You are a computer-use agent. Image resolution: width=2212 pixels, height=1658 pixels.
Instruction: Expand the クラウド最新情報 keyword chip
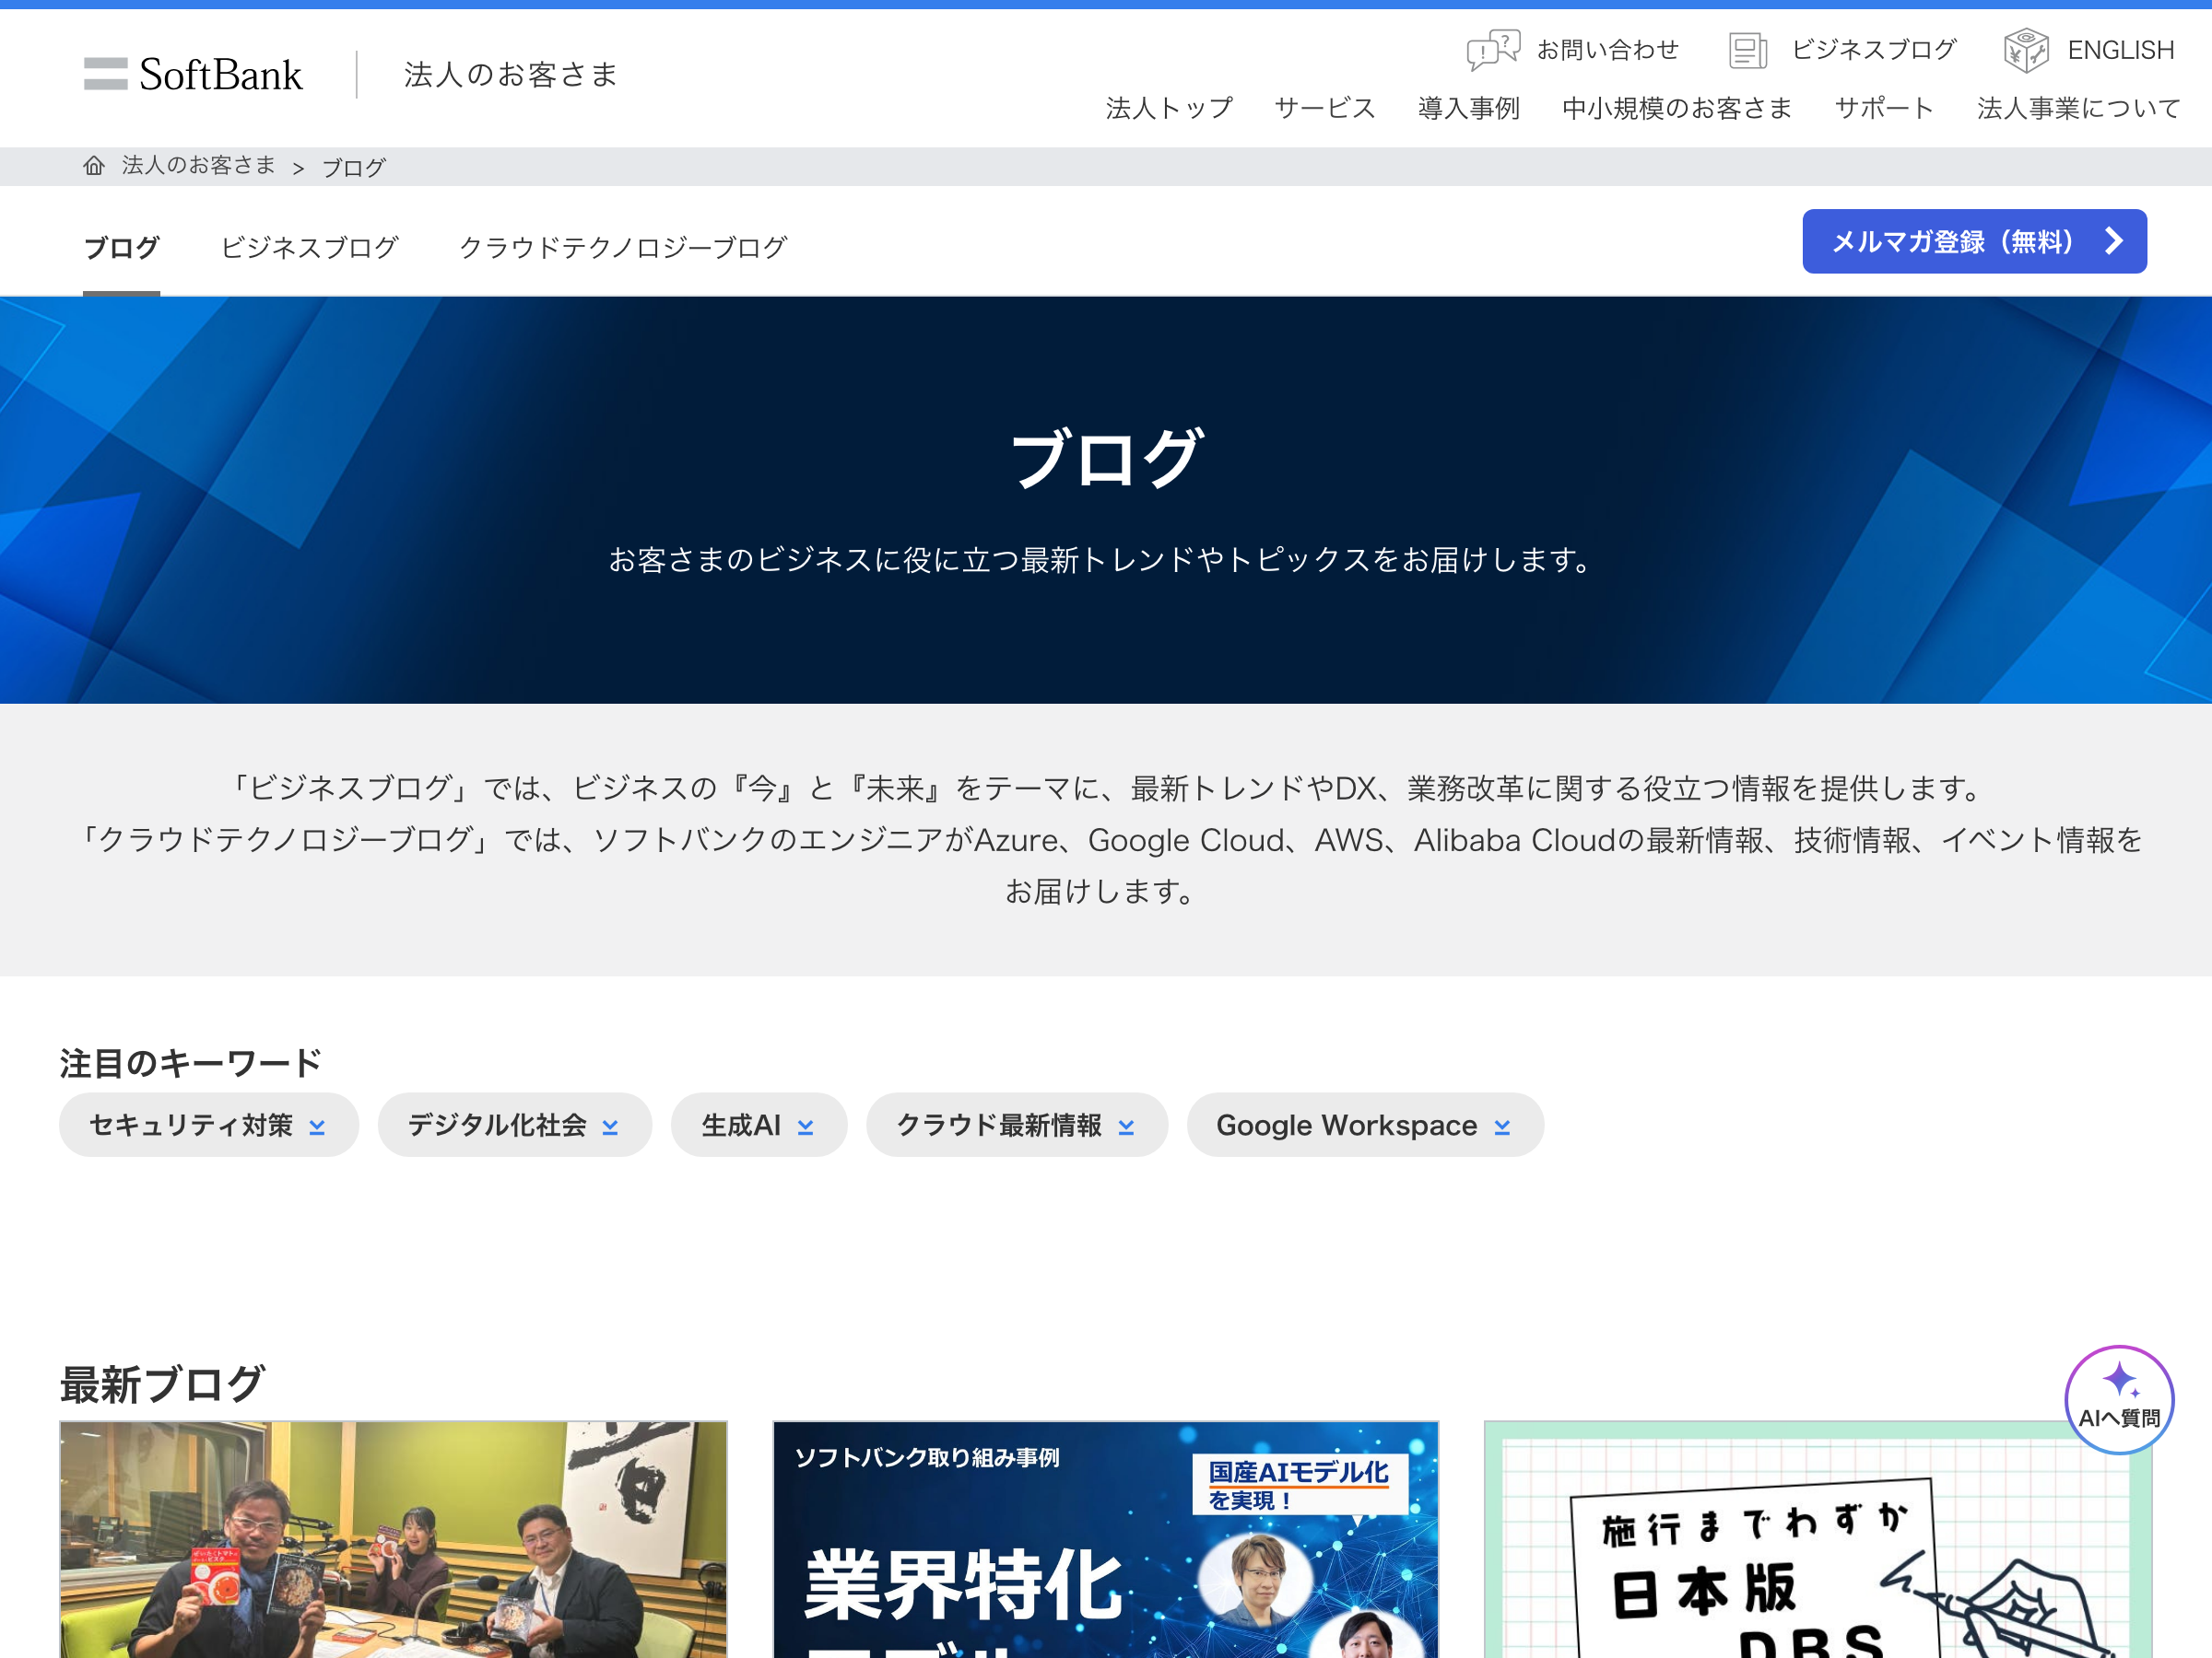[x=1017, y=1126]
